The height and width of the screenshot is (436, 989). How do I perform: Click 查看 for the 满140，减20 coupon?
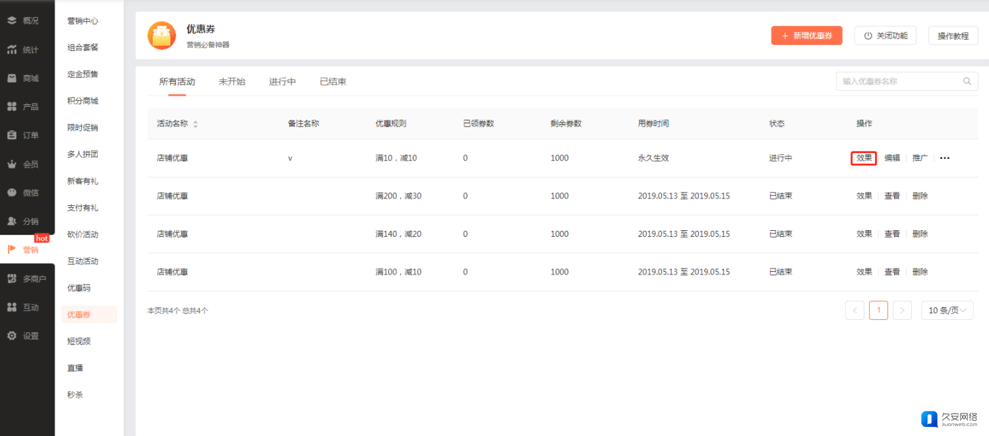892,234
